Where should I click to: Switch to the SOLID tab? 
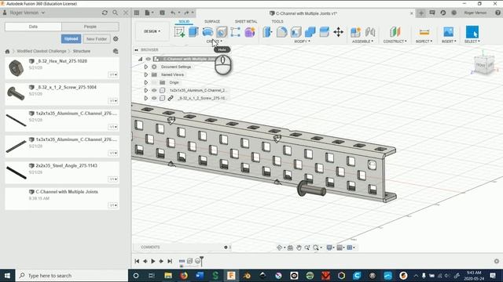[184, 21]
